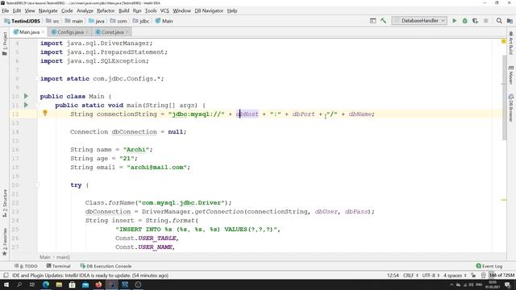
Task: Build project with the hammer icon
Action: pyautogui.click(x=384, y=21)
